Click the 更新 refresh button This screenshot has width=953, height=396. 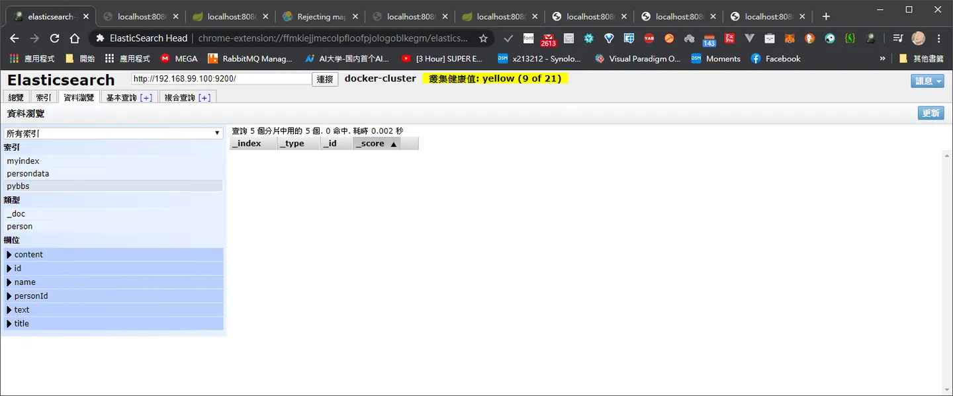tap(931, 113)
